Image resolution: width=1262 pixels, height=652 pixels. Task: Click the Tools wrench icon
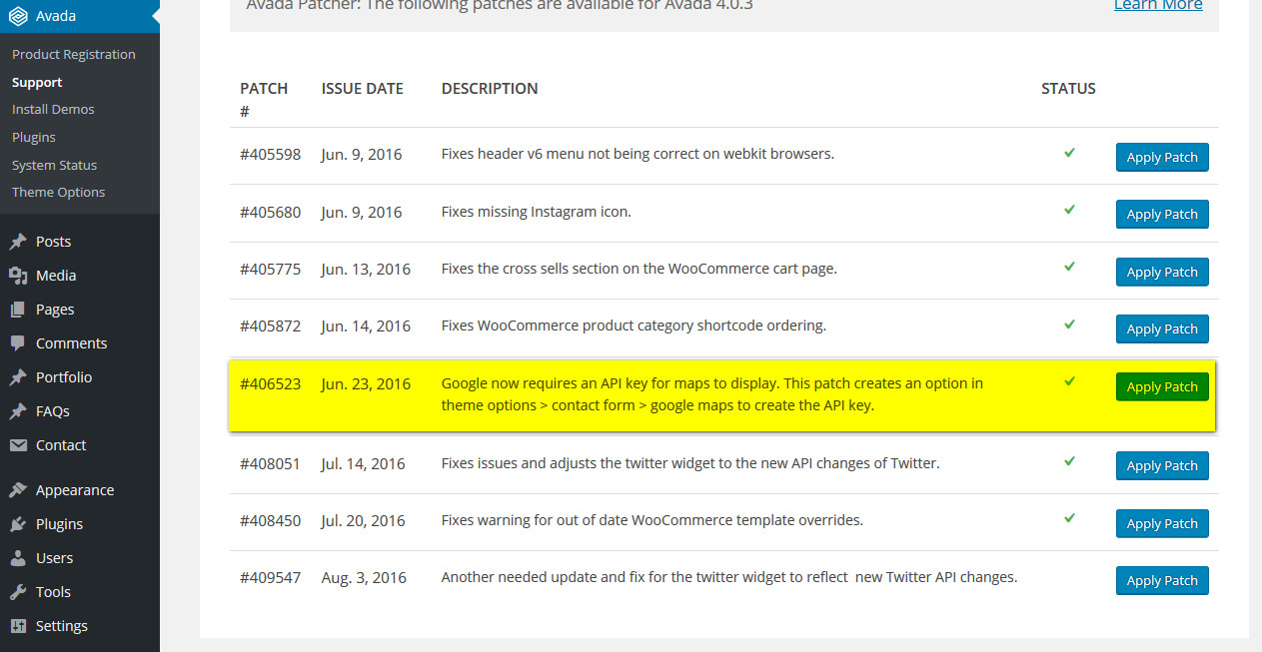click(18, 592)
